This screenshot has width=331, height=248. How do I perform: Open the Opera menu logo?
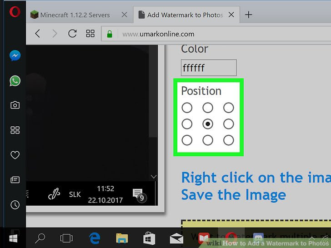coord(15,12)
